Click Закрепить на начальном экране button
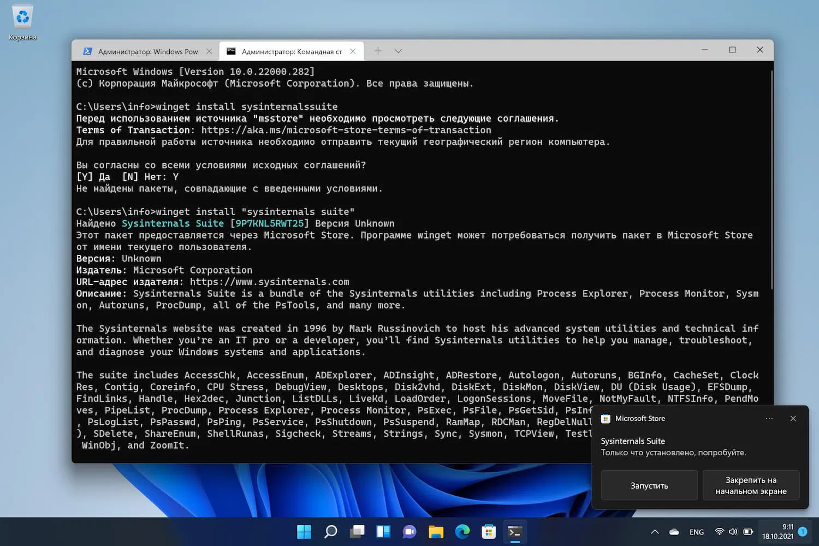This screenshot has height=546, width=819. 751,485
